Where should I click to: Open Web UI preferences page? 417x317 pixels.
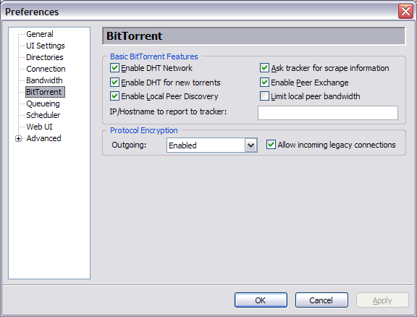pyautogui.click(x=39, y=127)
